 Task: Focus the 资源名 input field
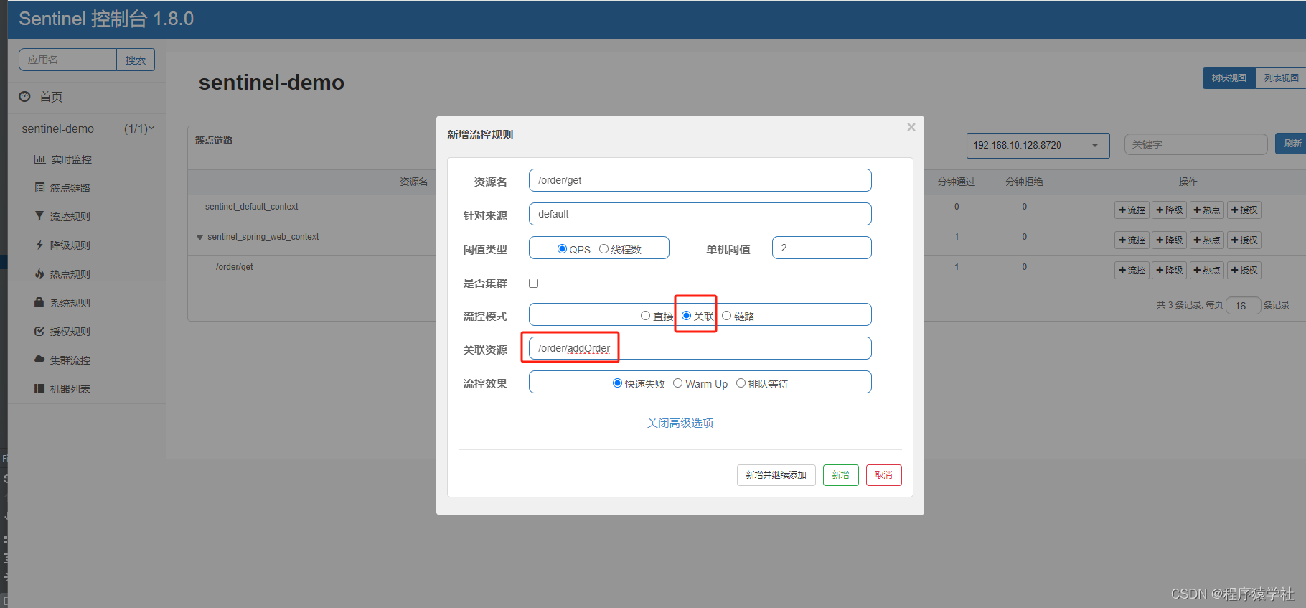[700, 180]
